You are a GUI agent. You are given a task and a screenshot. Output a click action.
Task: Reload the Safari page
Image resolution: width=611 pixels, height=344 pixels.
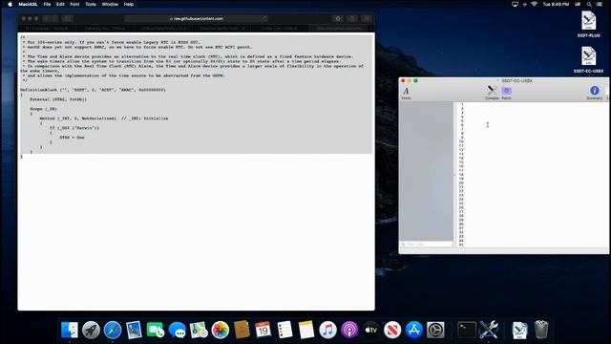[x=264, y=19]
